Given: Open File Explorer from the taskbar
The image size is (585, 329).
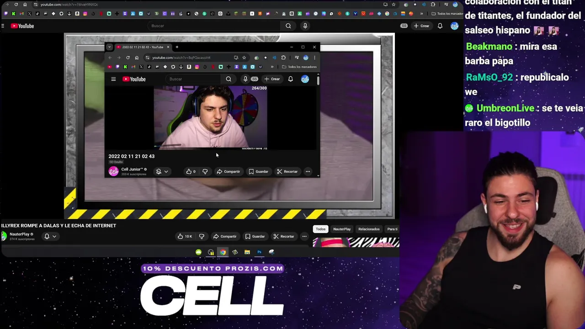Looking at the screenshot, I should pos(247,252).
